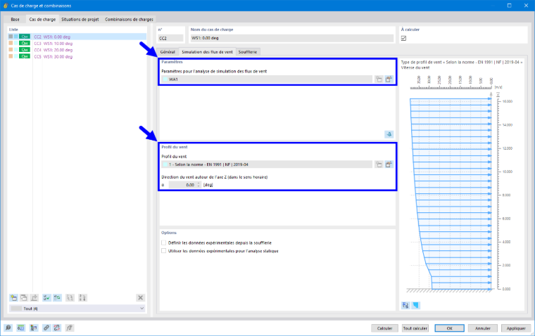535x336 pixels.
Task: Switch to the Base tab
Action: click(15, 20)
